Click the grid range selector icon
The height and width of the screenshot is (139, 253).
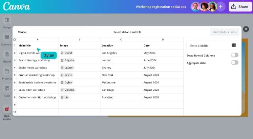point(234,45)
